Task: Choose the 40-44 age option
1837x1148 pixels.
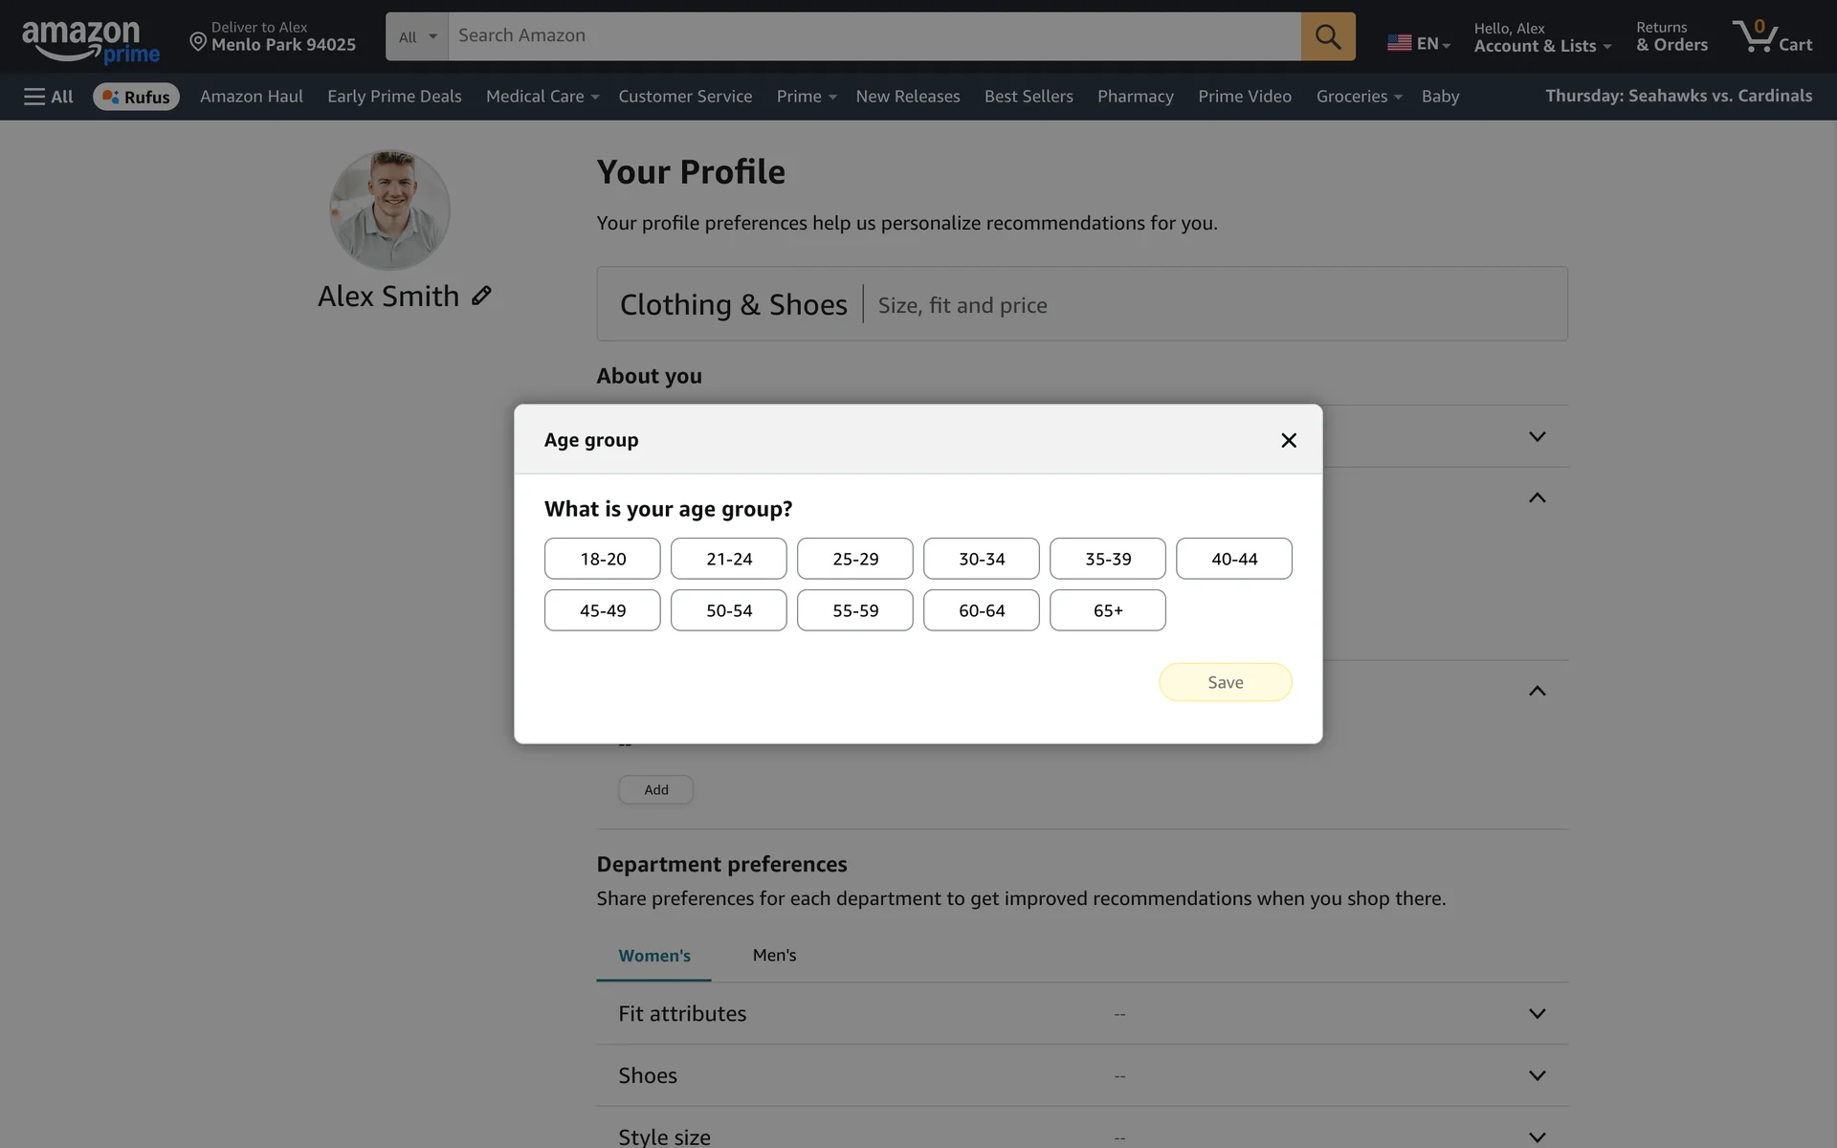Action: (1233, 559)
